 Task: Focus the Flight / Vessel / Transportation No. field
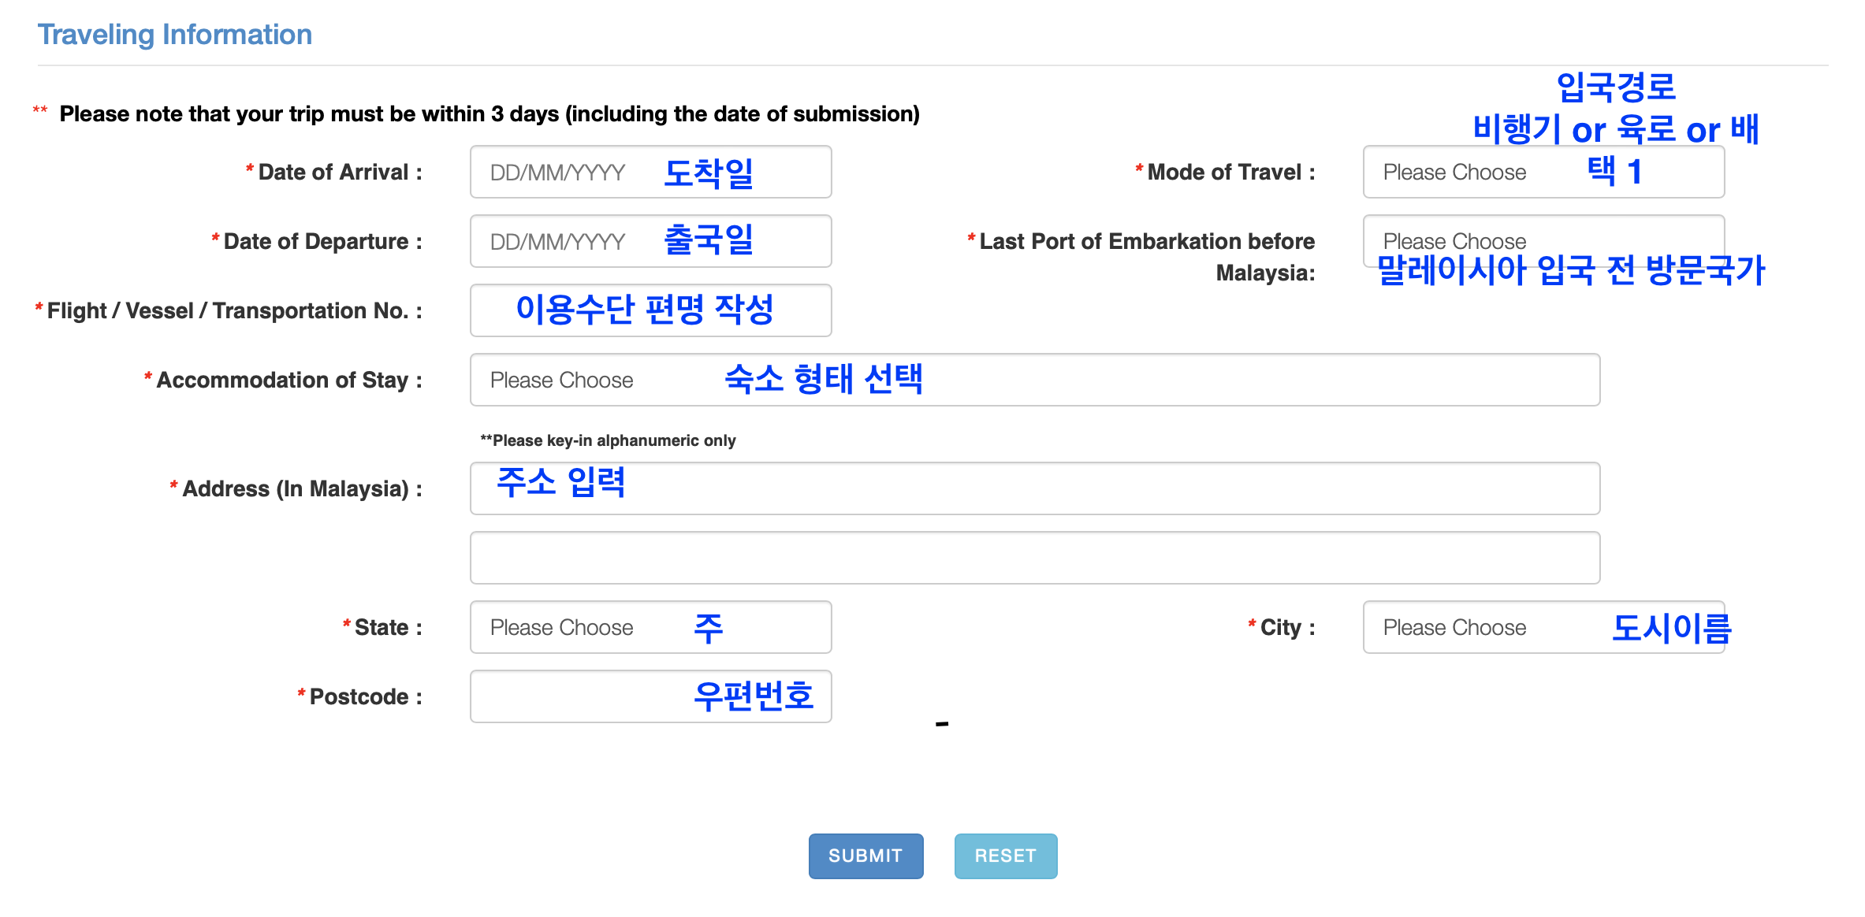(x=650, y=310)
